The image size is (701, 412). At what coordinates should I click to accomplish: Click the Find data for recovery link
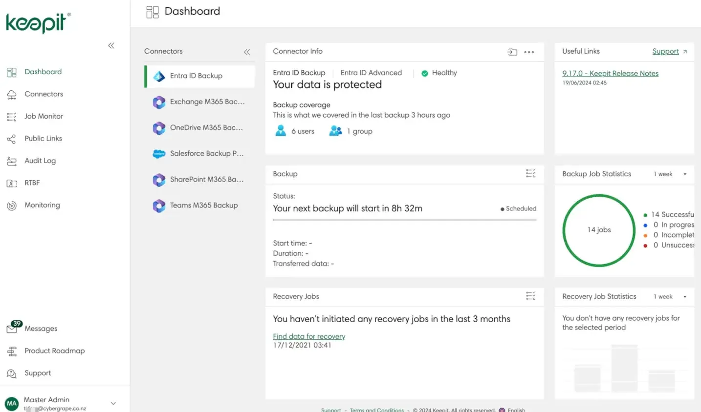coord(309,336)
